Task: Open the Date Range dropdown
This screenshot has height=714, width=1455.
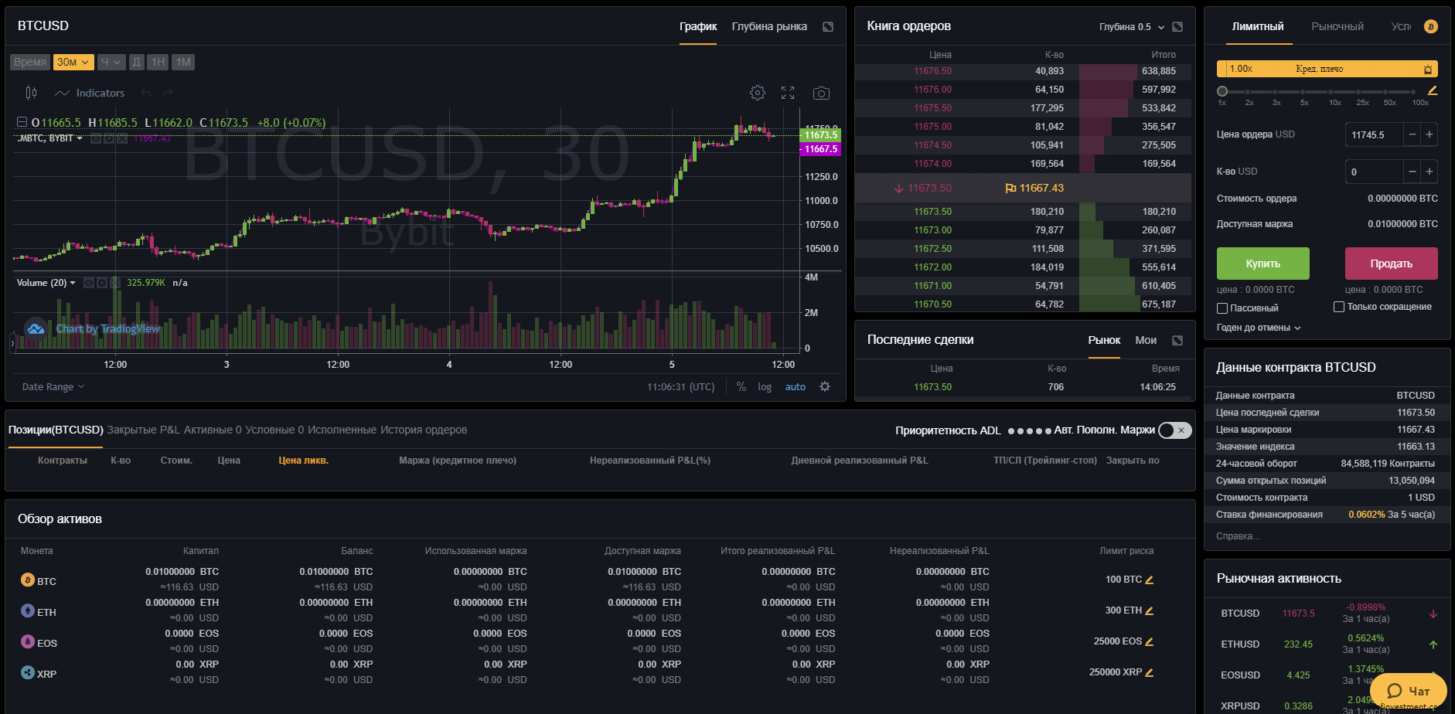Action: click(53, 387)
